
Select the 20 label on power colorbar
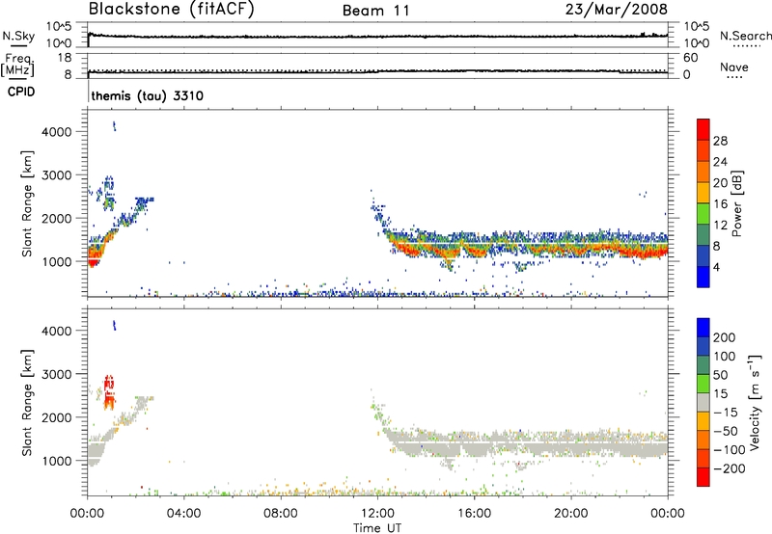[x=720, y=183]
